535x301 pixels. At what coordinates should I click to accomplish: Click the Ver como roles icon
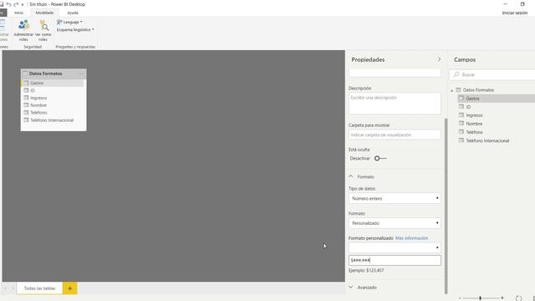coord(43,26)
